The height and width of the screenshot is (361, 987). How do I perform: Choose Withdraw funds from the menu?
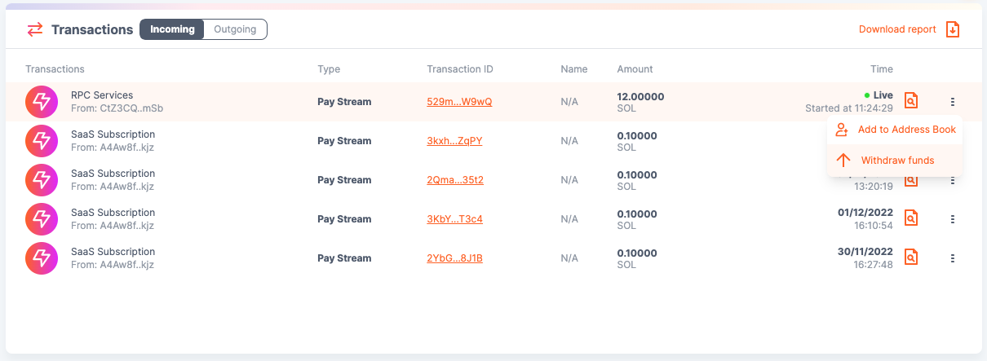click(x=897, y=161)
